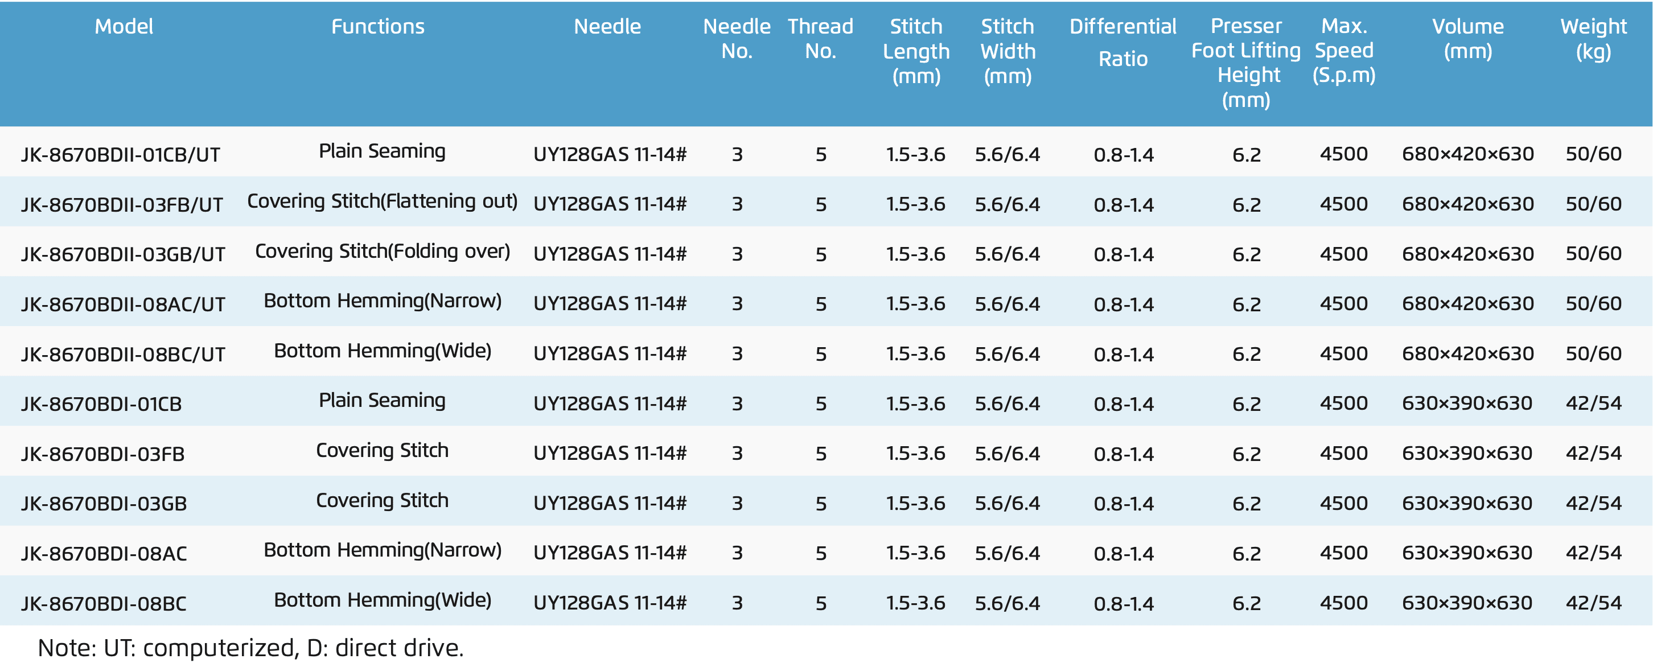1653x667 pixels.
Task: Click Plain Seaming for JK-8670BDI-01CB
Action: point(383,401)
